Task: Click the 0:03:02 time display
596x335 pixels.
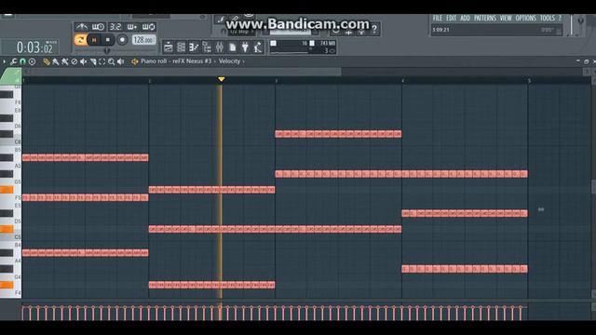Action: (x=34, y=47)
